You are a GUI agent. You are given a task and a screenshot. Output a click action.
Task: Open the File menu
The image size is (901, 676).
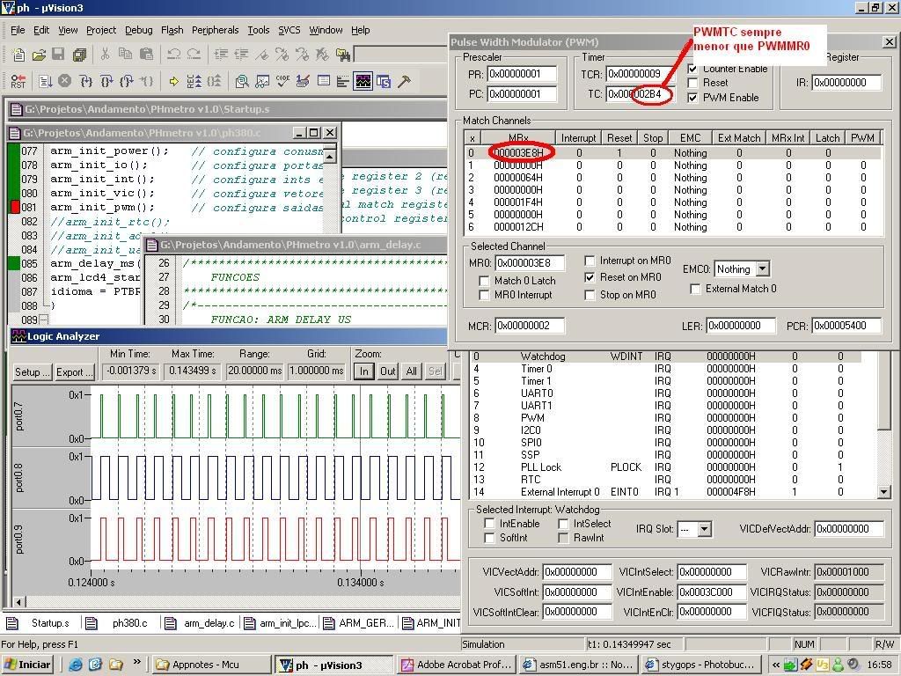18,30
